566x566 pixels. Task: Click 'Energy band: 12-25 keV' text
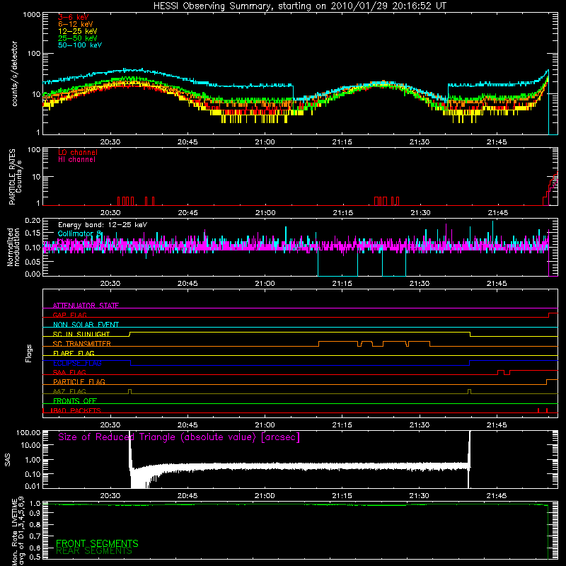tap(103, 225)
